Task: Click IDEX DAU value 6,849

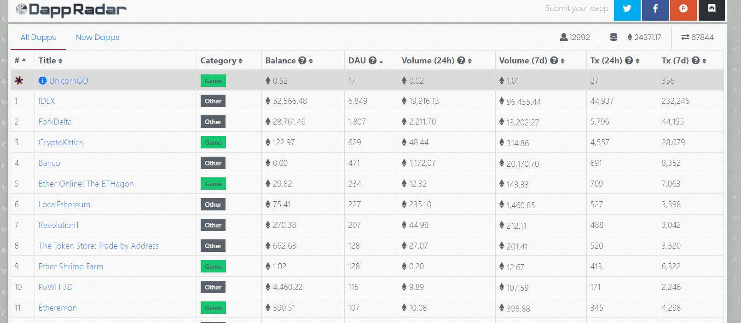Action: tap(358, 101)
